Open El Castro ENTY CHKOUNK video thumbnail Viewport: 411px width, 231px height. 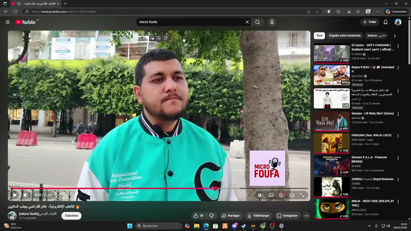332,53
